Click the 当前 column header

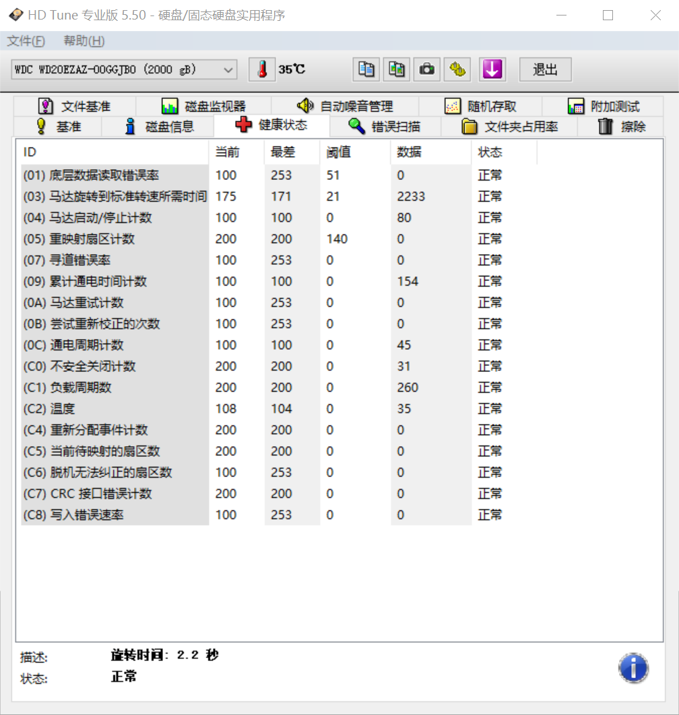(236, 152)
